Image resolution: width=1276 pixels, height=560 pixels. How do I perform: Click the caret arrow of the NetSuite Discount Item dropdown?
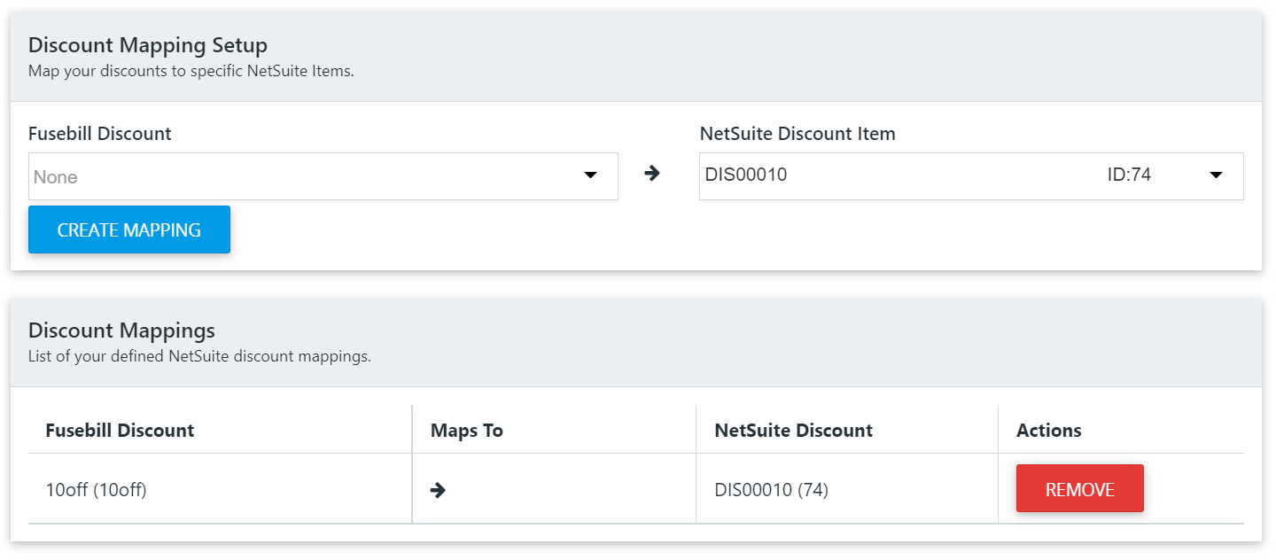click(1217, 175)
